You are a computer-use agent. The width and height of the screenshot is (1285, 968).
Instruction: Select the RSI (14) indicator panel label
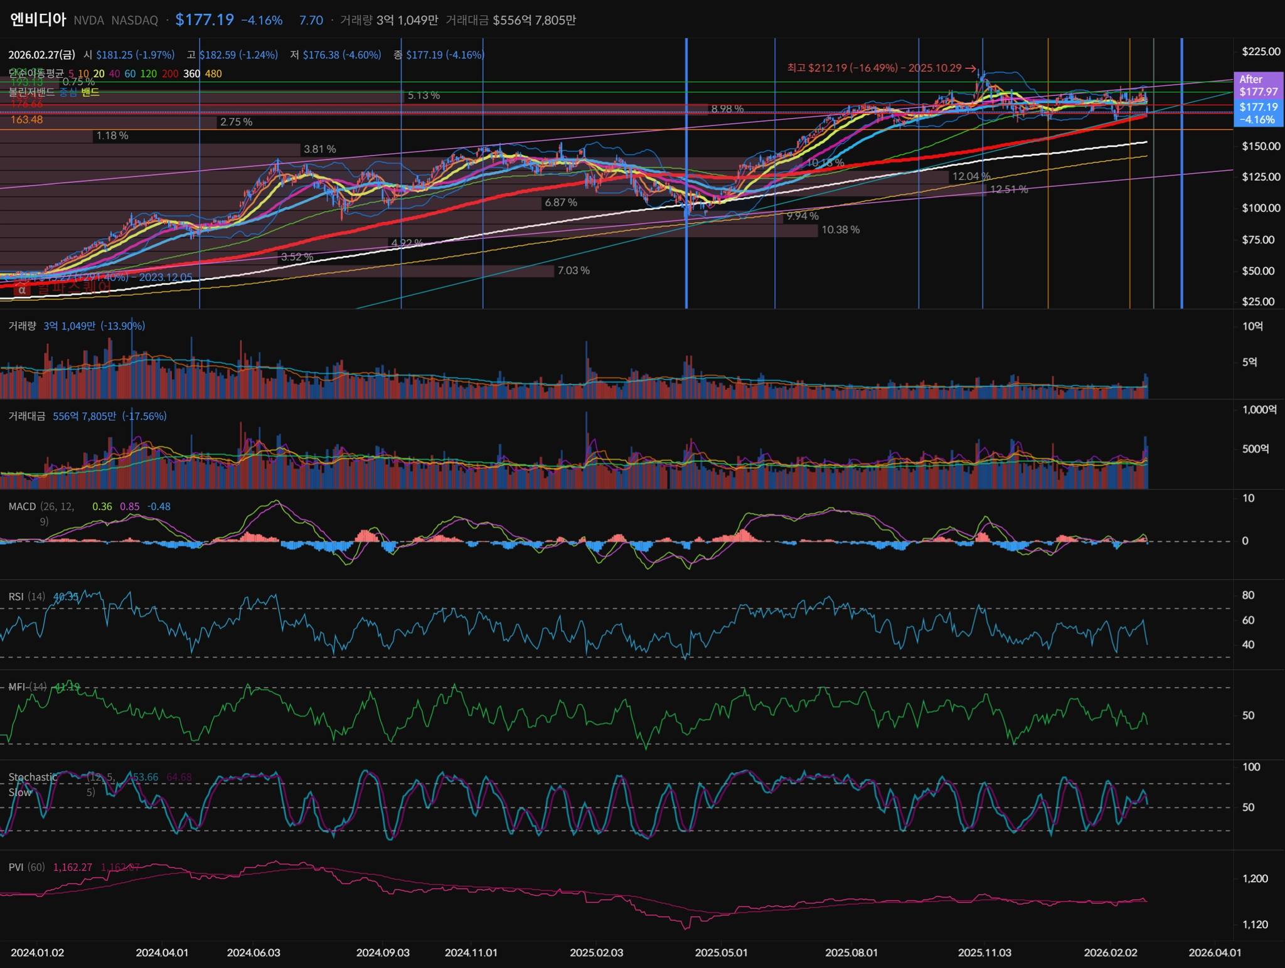(x=26, y=597)
